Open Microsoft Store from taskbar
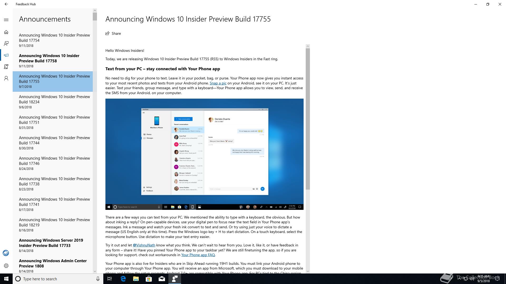This screenshot has width=506, height=284. coord(149,279)
